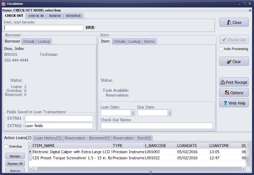254x175 pixels.
Task: Sort by LOANTIME column header
Action: [x=225, y=146]
